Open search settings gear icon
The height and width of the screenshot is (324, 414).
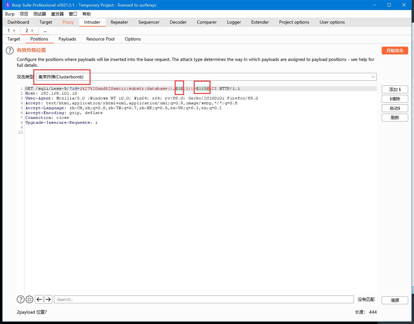[29, 299]
